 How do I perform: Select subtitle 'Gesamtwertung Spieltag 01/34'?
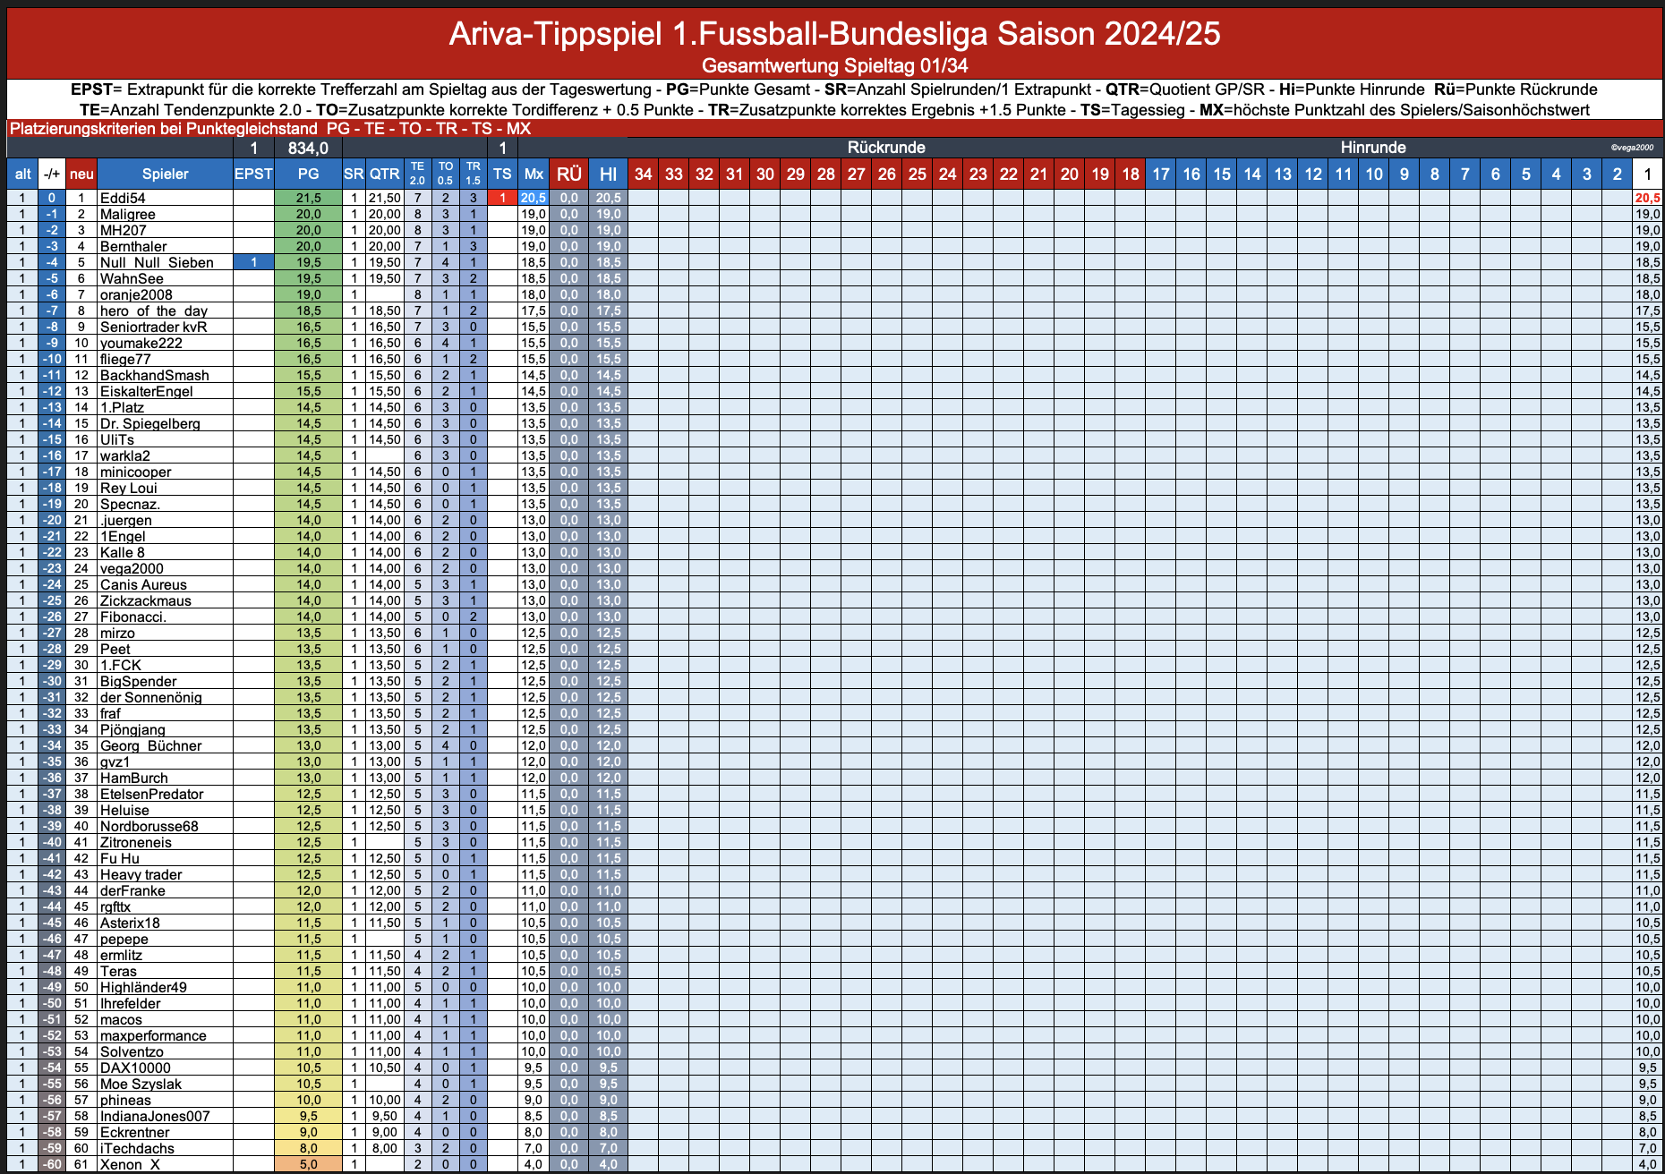point(834,65)
